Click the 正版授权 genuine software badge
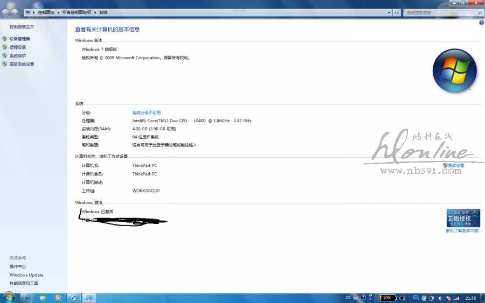 [463, 218]
